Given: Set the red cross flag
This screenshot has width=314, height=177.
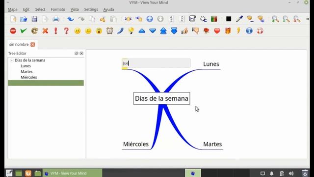Looking at the screenshot, I should pyautogui.click(x=45, y=31).
